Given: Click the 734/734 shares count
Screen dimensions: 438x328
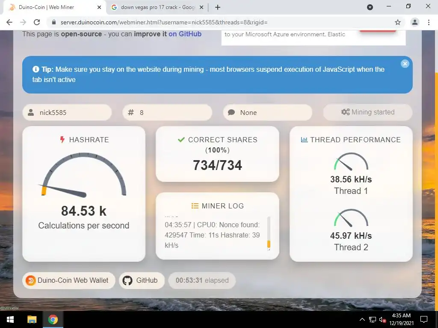Looking at the screenshot, I should pyautogui.click(x=217, y=165).
